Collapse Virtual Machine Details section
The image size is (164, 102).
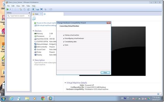pos(65,83)
